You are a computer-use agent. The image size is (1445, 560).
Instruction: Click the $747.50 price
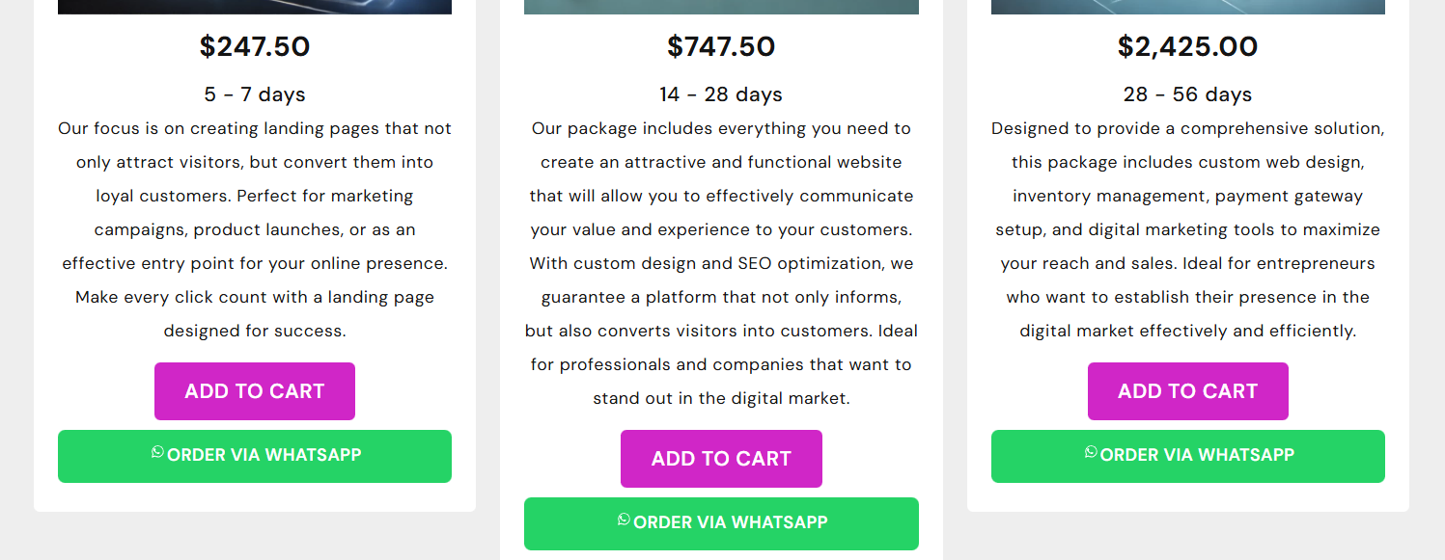(x=721, y=46)
